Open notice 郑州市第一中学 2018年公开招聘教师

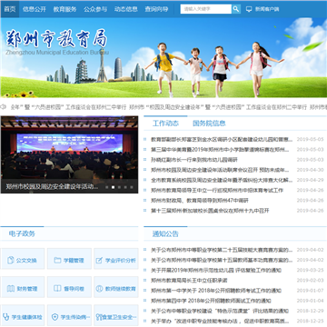[x=216, y=291]
